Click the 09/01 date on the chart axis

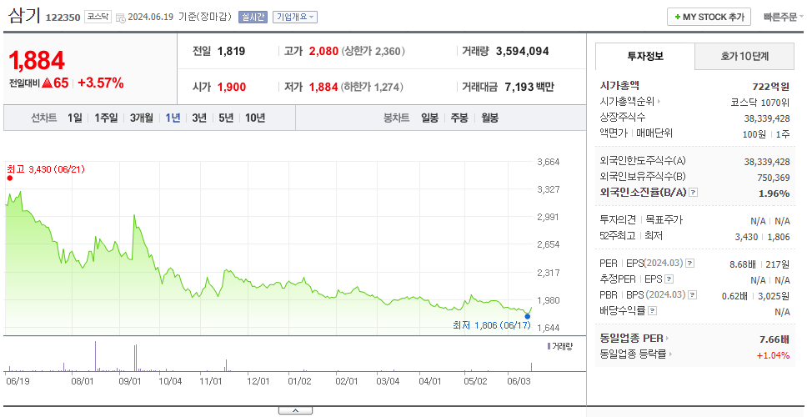coord(130,381)
